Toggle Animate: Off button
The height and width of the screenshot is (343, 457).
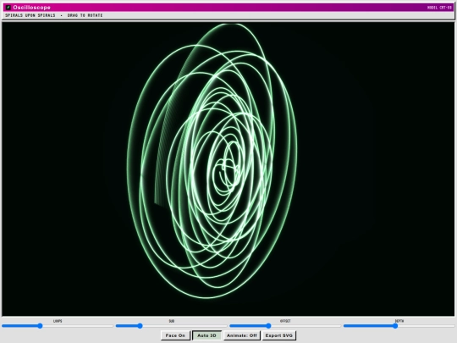pyautogui.click(x=241, y=335)
